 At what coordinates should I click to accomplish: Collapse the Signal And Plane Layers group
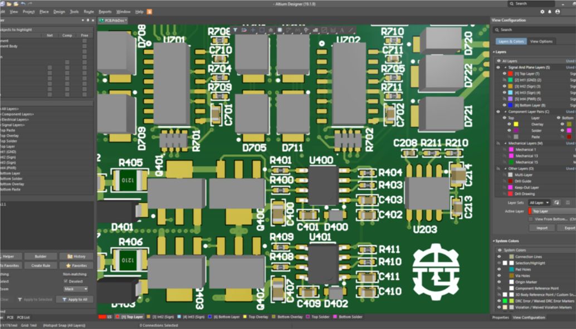505,67
